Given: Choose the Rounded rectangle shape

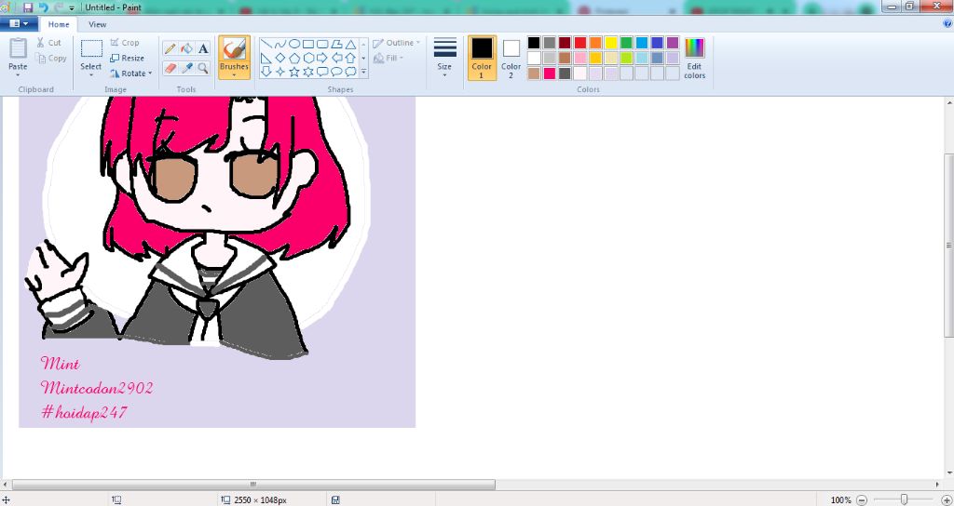Looking at the screenshot, I should [321, 45].
